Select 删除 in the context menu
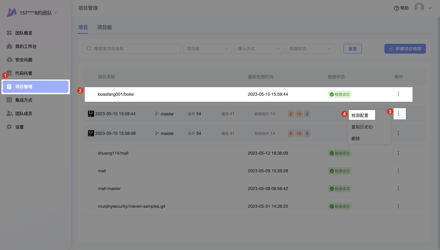Image resolution: width=440 pixels, height=250 pixels. [356, 139]
